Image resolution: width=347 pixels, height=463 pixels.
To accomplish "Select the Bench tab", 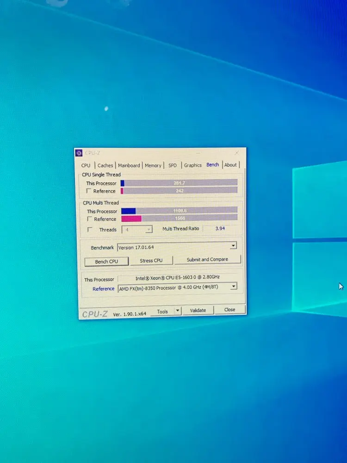I will point(213,164).
